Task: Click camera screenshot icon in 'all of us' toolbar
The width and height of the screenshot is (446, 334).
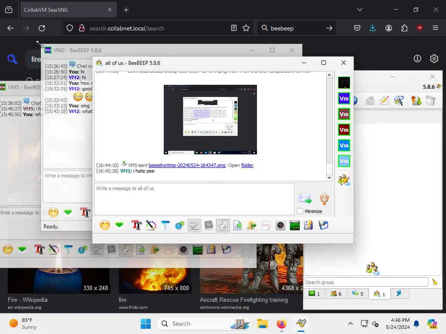Action: [x=280, y=225]
